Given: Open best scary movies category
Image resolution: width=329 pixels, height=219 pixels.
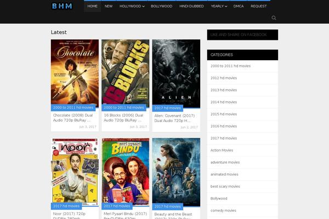Looking at the screenshot, I should point(225,187).
